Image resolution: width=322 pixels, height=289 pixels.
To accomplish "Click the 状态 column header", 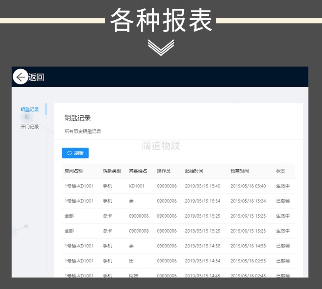I will pyautogui.click(x=281, y=171).
